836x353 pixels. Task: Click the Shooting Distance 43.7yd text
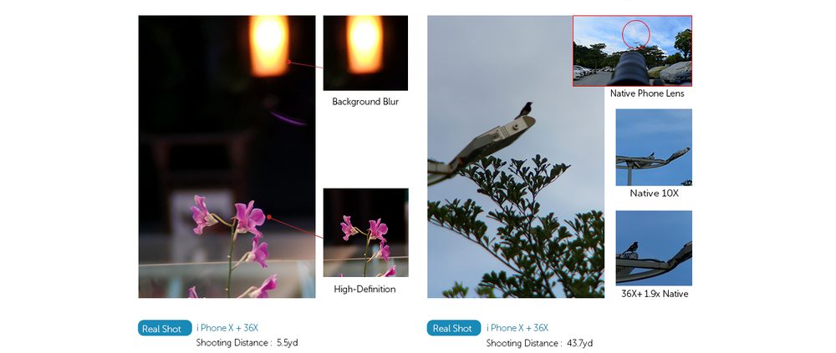(x=539, y=343)
